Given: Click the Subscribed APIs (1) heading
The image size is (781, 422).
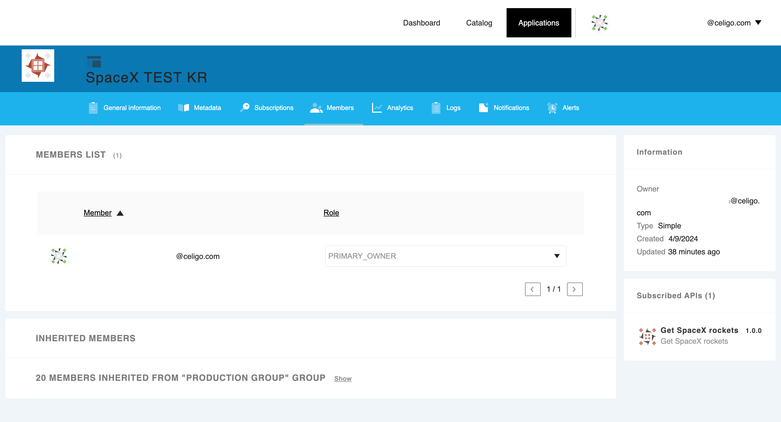Looking at the screenshot, I should click(676, 296).
